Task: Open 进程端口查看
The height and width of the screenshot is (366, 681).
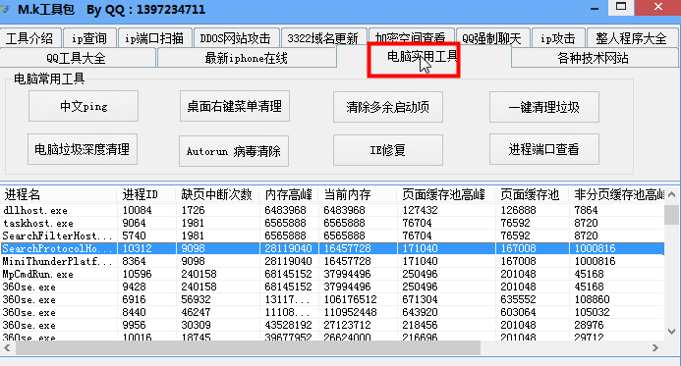Action: (x=544, y=149)
